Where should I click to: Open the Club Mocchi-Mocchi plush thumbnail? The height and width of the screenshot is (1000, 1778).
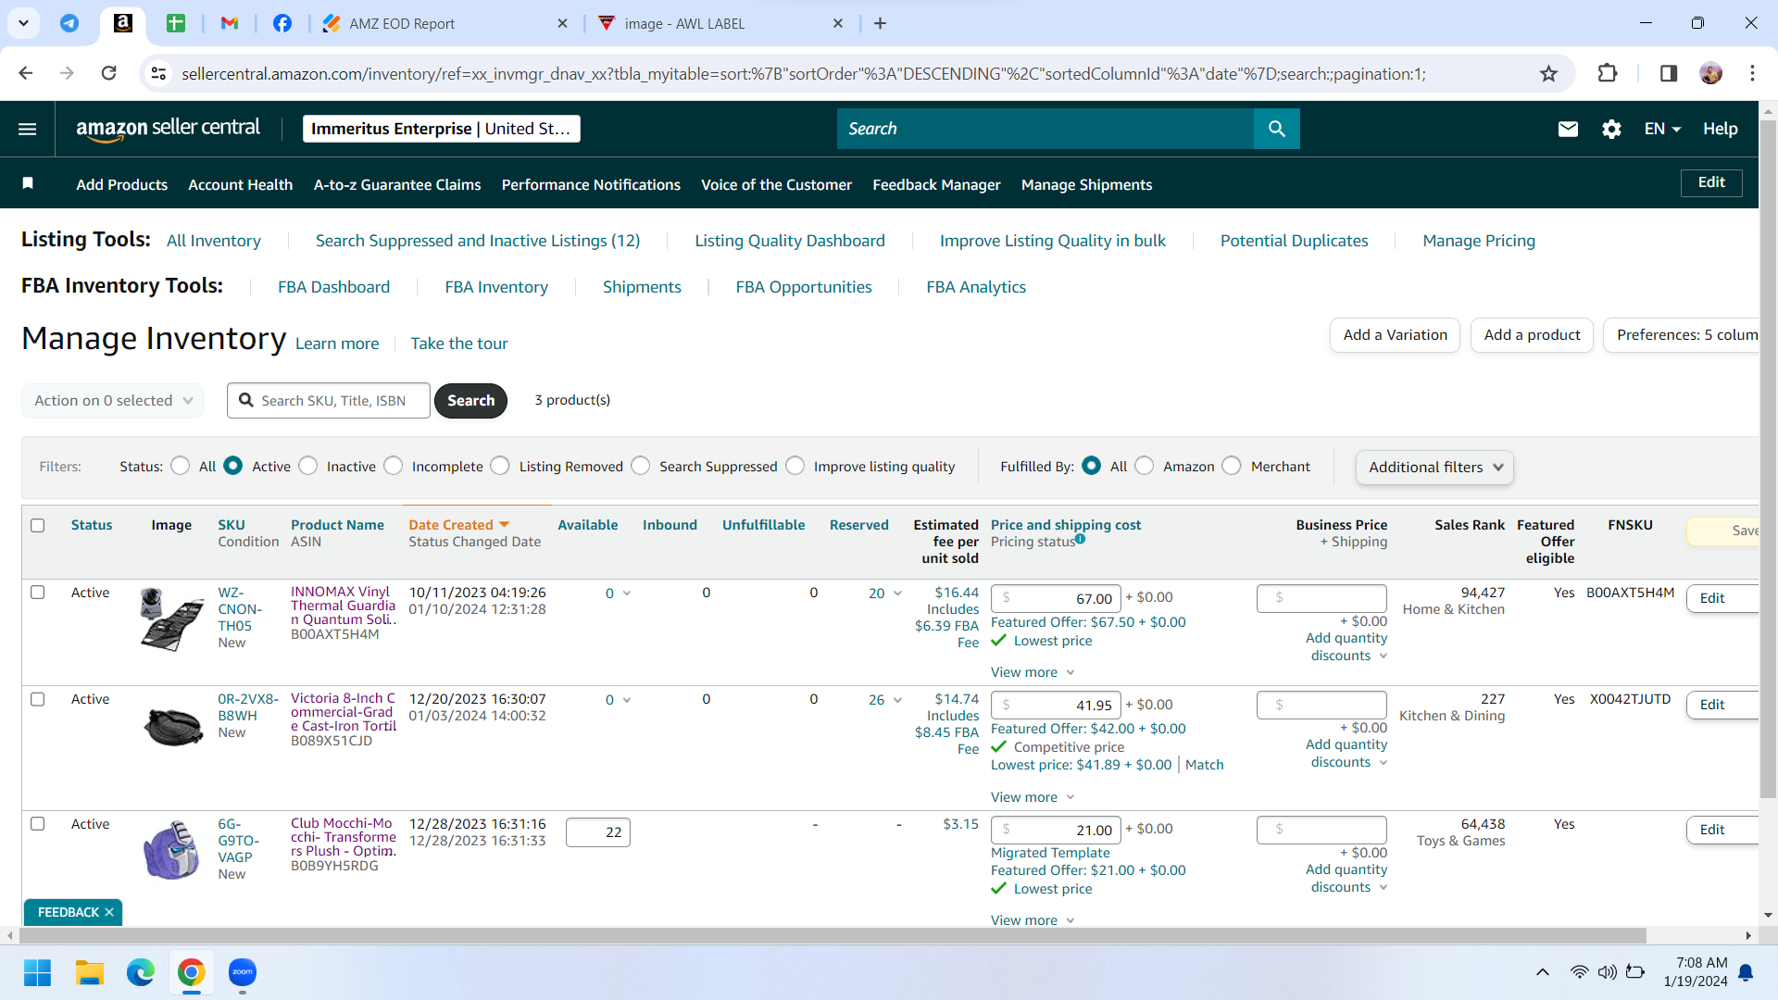point(172,849)
